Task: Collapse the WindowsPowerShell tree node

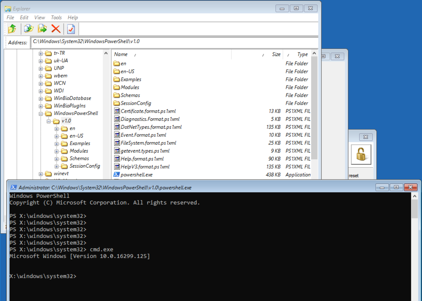Action: [x=41, y=113]
